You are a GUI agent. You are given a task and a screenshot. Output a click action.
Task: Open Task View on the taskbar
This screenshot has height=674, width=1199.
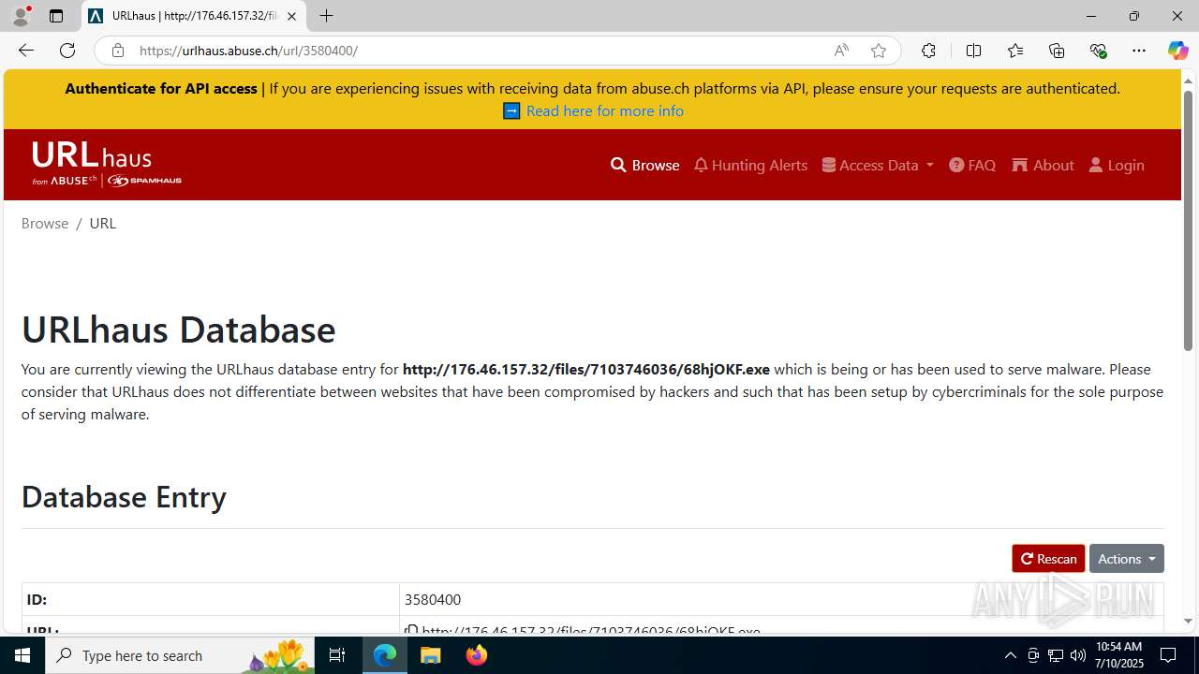coord(337,655)
